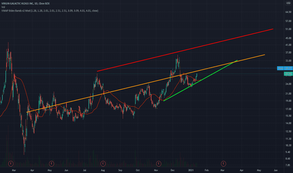Viewport: 293px width, 173px height.
Task: Click the earnings E marker below August
Action: tap(103, 164)
